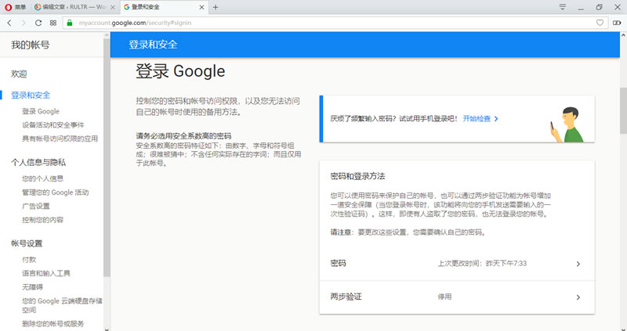The image size is (627, 331).
Task: Click 上次更改时间：昨天下午7:33 text
Action: [482, 264]
